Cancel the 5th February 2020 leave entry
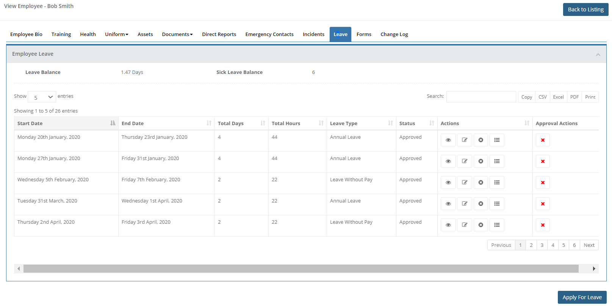 point(481,182)
